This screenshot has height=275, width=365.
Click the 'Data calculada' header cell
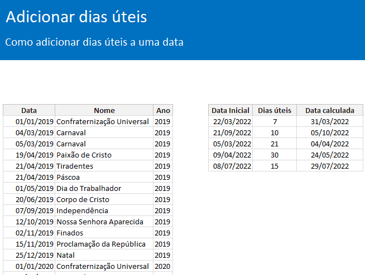(329, 110)
